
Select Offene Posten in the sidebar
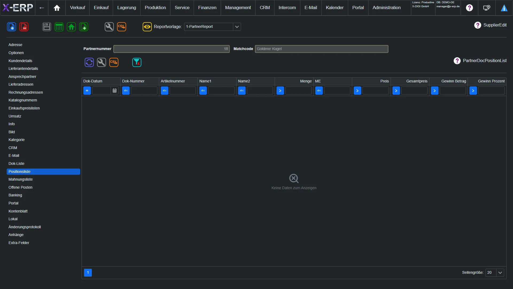43,187
